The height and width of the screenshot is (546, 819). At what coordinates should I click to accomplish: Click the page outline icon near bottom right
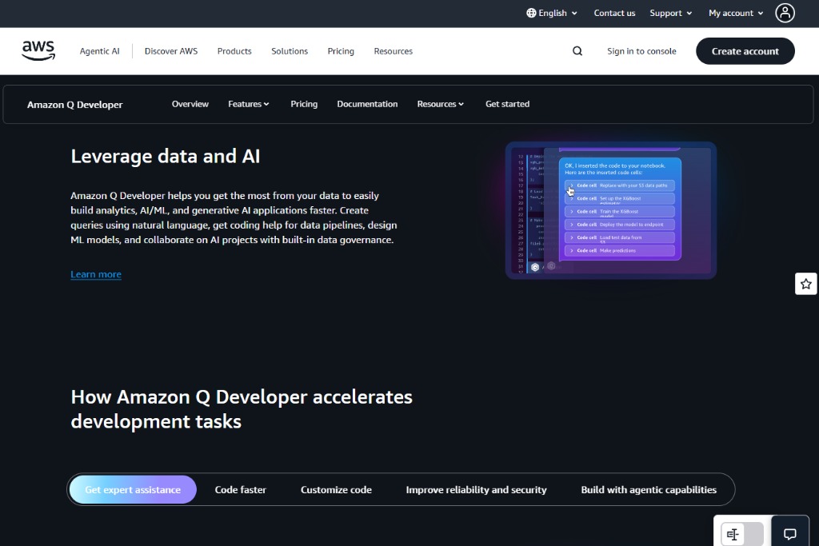pos(733,533)
